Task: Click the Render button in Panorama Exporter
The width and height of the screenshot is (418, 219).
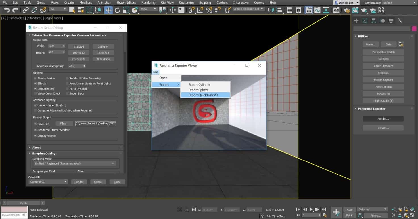Action: 383,119
